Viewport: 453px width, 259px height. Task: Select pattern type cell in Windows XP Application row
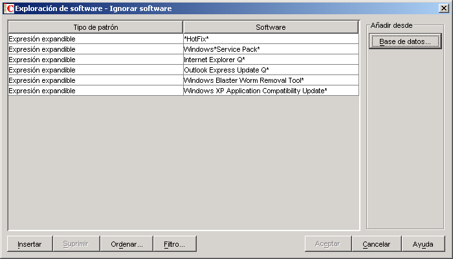(96, 91)
